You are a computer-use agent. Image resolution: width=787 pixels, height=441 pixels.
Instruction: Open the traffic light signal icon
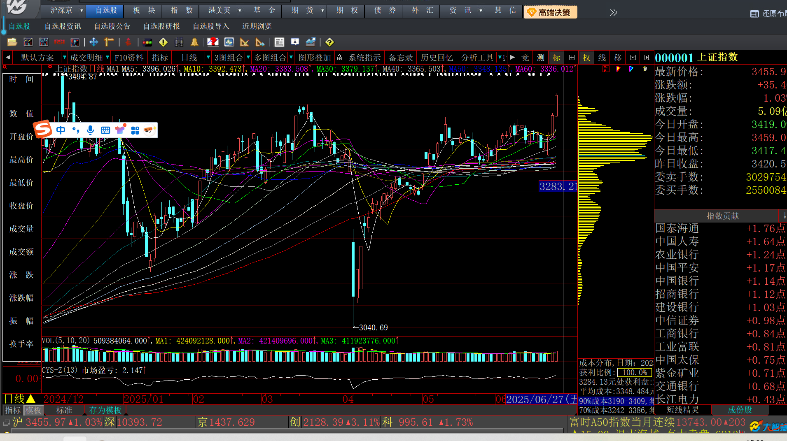[147, 42]
